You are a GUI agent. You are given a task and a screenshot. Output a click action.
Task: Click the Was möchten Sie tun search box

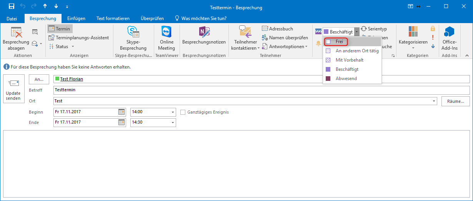(x=201, y=18)
